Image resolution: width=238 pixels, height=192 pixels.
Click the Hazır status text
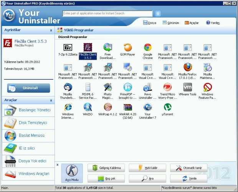(5, 188)
